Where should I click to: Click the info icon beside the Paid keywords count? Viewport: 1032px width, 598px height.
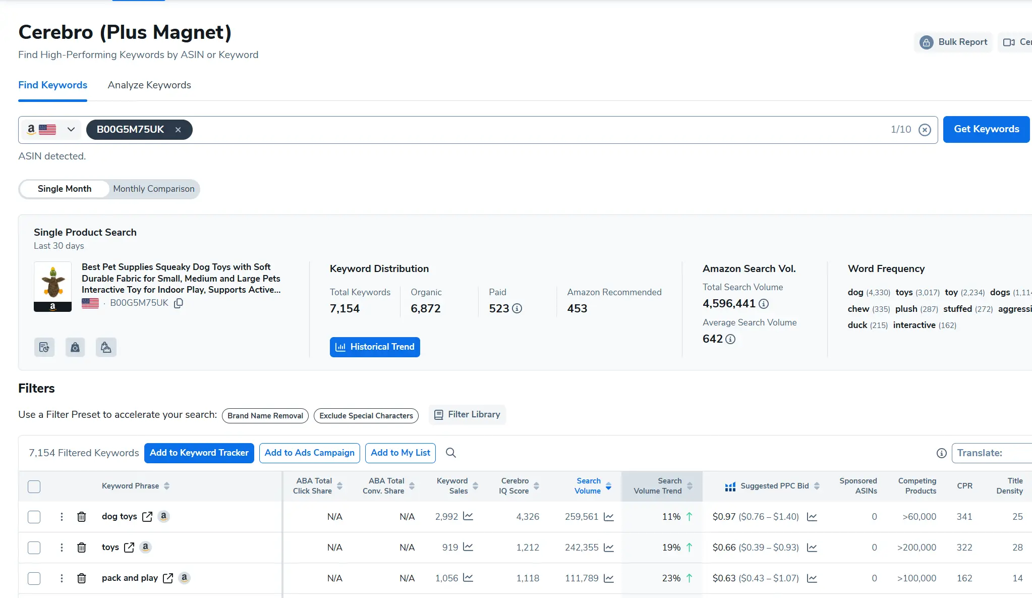tap(518, 308)
